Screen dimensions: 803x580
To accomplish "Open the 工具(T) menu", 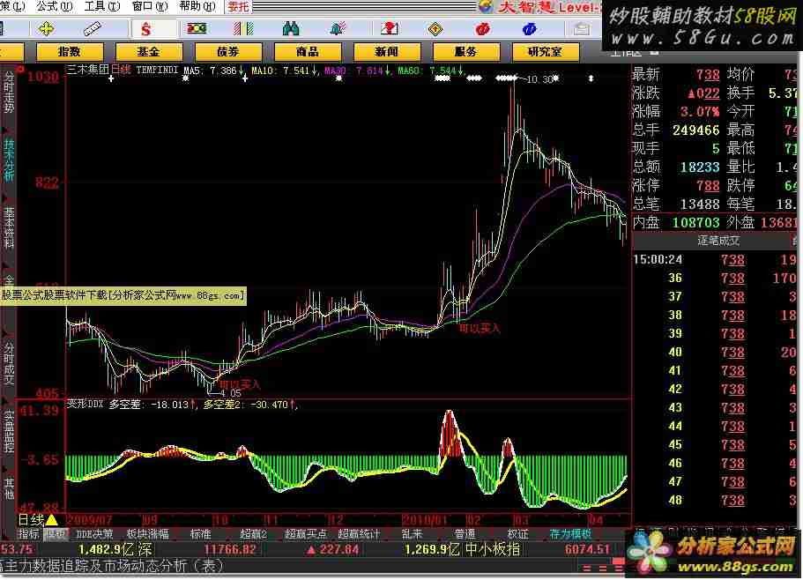I will coord(102,6).
